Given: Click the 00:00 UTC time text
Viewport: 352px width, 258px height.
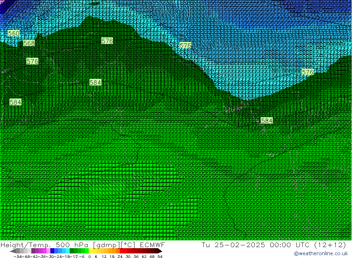Looking at the screenshot, I should (x=290, y=245).
